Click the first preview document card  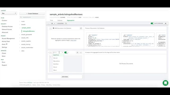(103, 40)
